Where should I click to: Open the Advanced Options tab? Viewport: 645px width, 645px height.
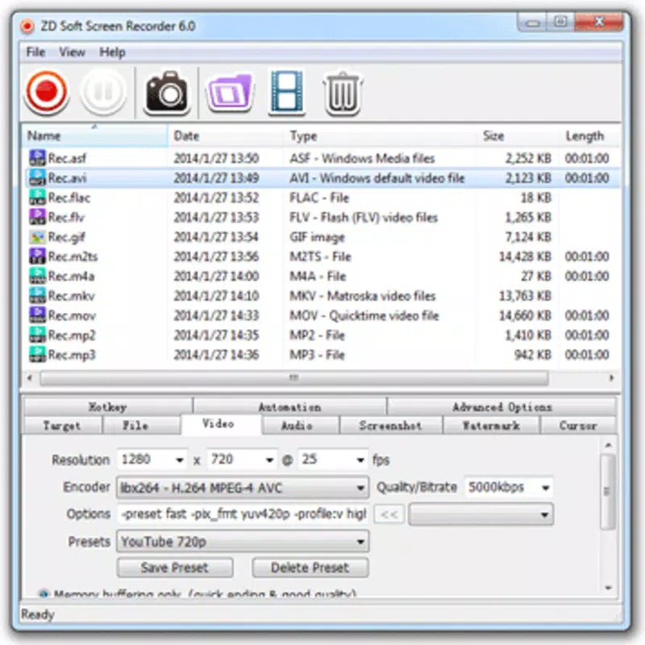501,407
